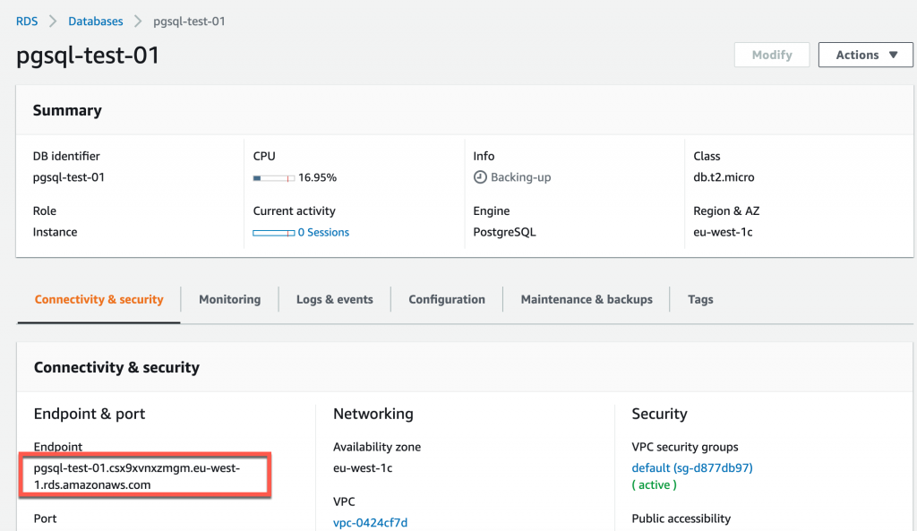917x531 pixels.
Task: Select the Connectivity & security tab
Action: (99, 299)
